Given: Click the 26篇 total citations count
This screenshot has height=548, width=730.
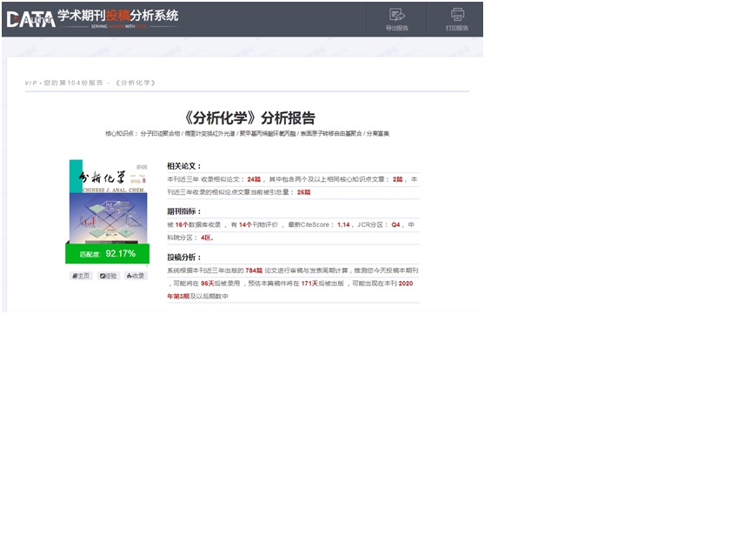Looking at the screenshot, I should (303, 192).
